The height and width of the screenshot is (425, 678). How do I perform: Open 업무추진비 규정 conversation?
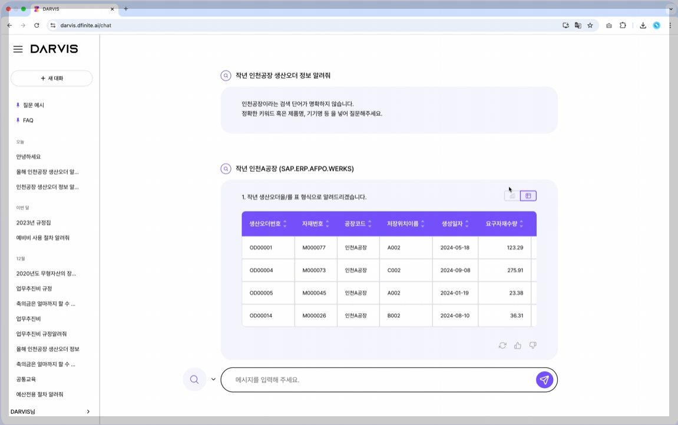point(34,288)
